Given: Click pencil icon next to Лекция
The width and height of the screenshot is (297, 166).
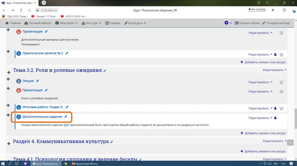Looking at the screenshot, I should [x=37, y=81].
